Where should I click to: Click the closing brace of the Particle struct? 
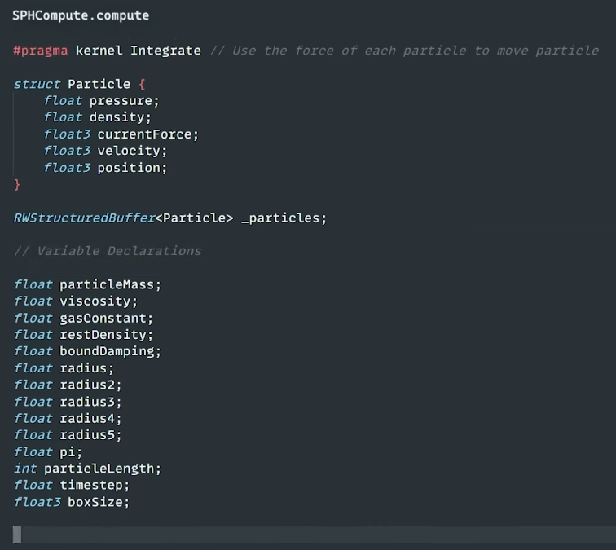pos(17,185)
